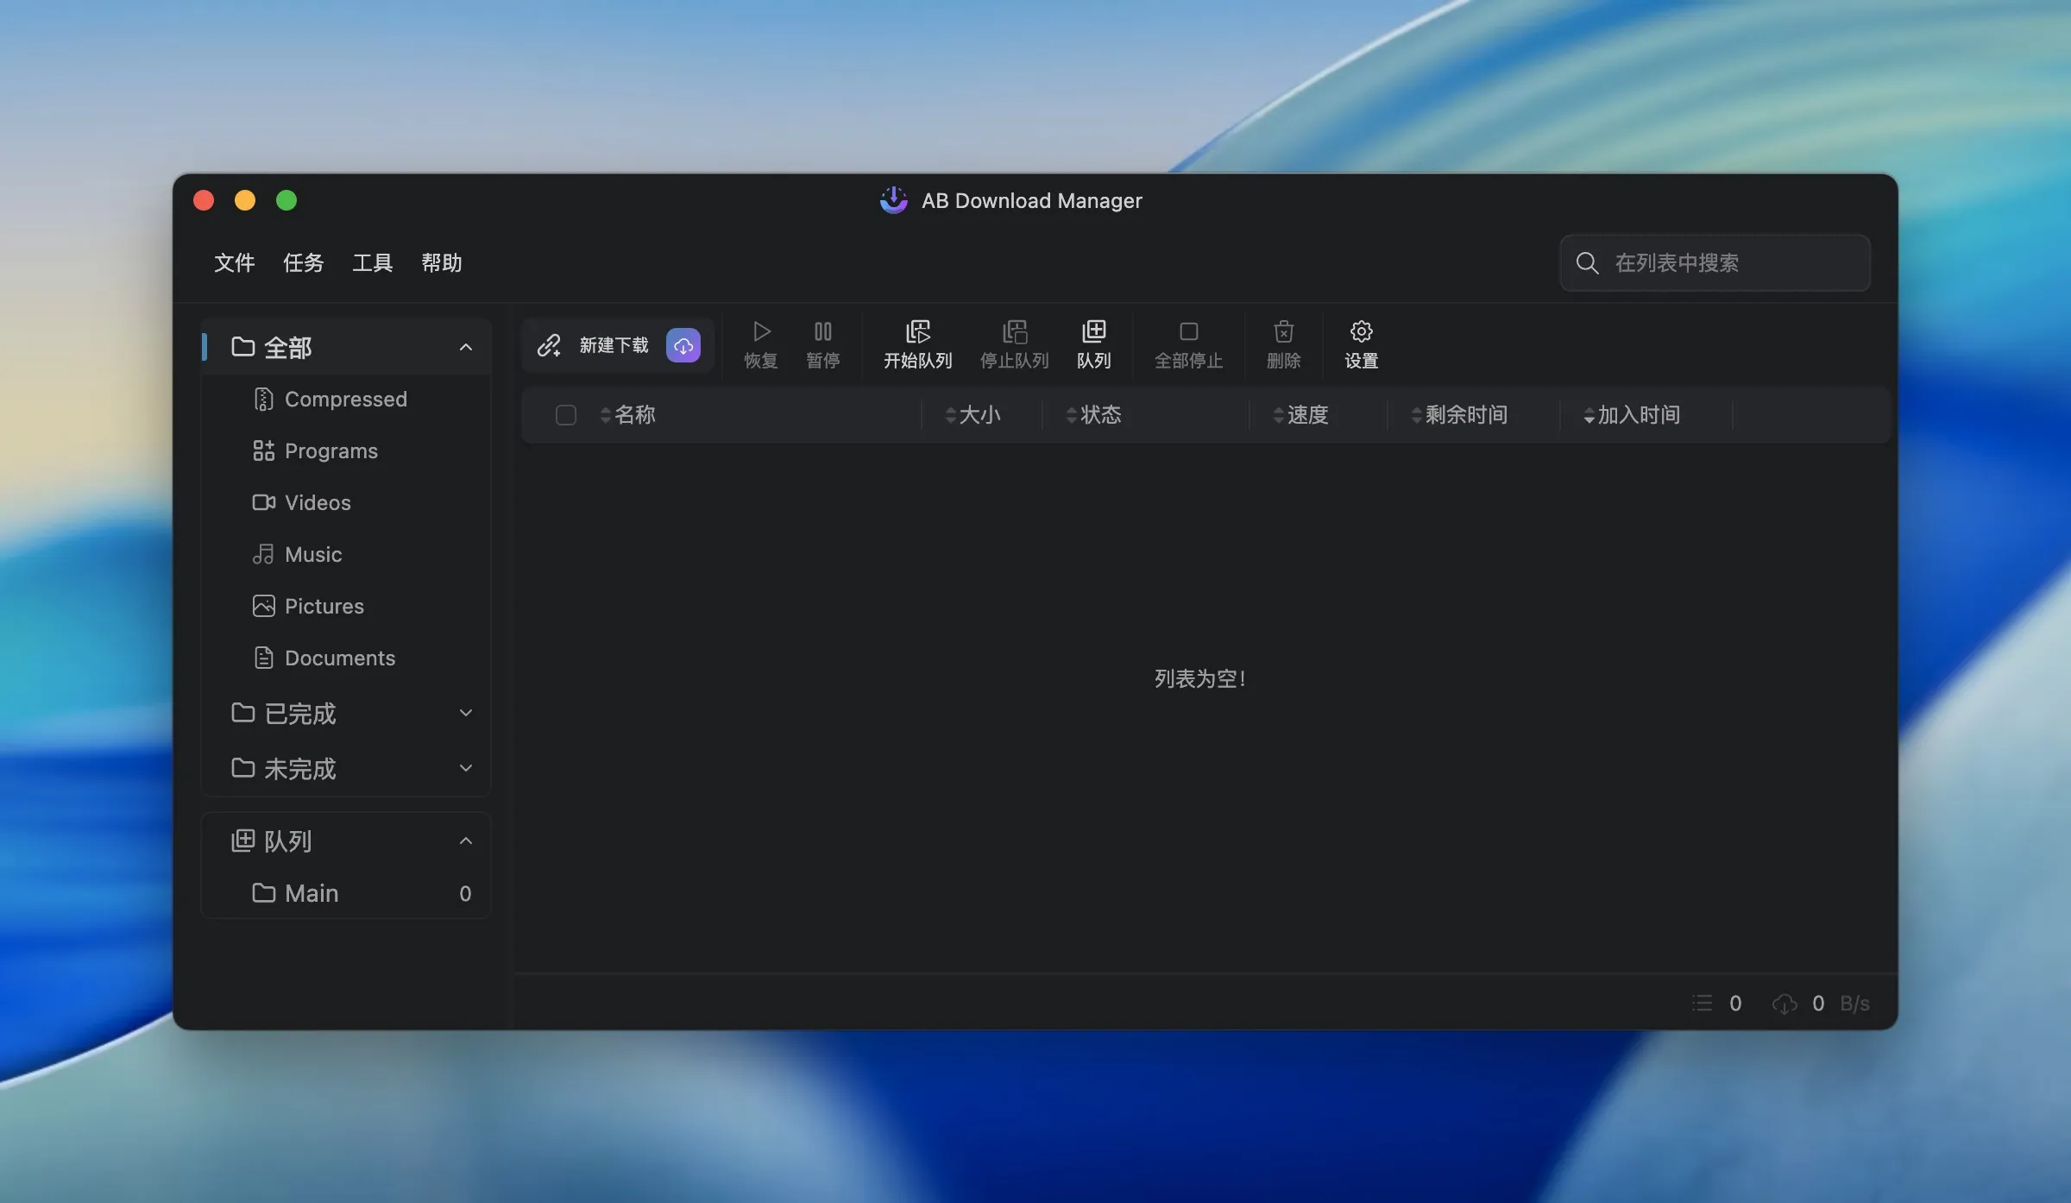Collapse the 全部 category section
This screenshot has height=1203, width=2071.
pos(466,347)
